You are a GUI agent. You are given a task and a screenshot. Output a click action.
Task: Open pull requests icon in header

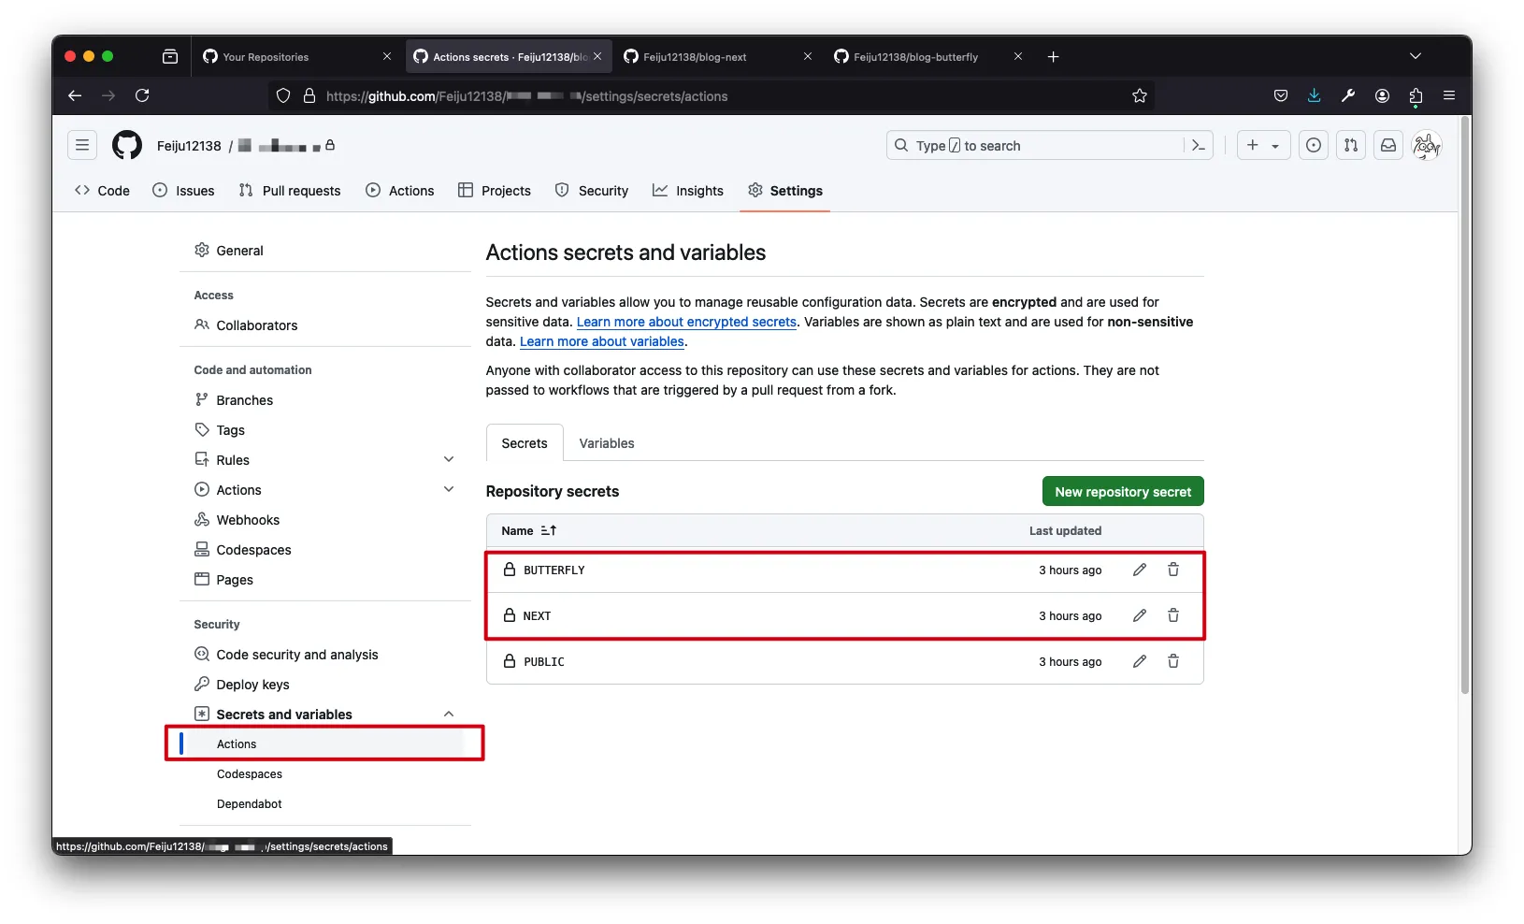1351,146
